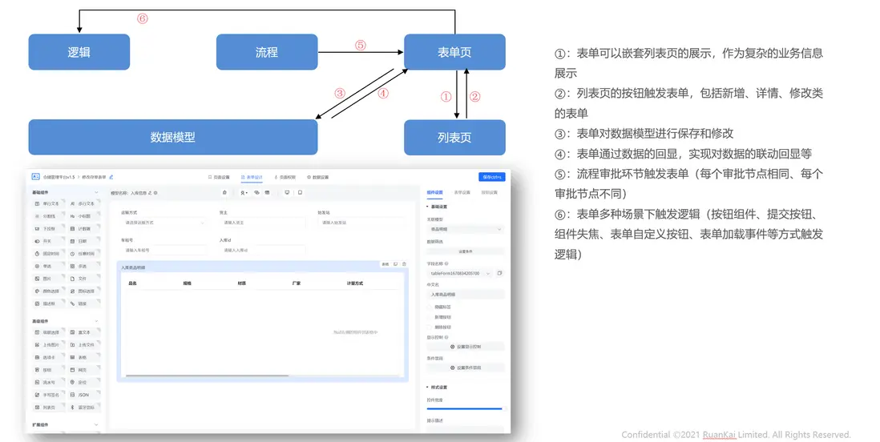The image size is (880, 442).
Task: Select the 多行文本 component icon
Action: [x=72, y=203]
